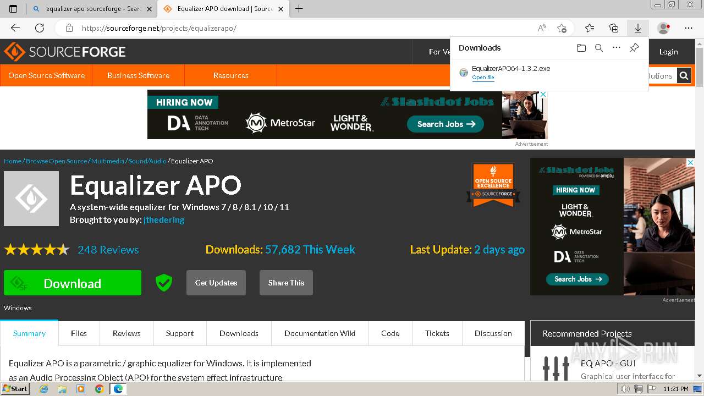Image resolution: width=704 pixels, height=396 pixels.
Task: Close the Equalizer APO download tab
Action: (x=281, y=9)
